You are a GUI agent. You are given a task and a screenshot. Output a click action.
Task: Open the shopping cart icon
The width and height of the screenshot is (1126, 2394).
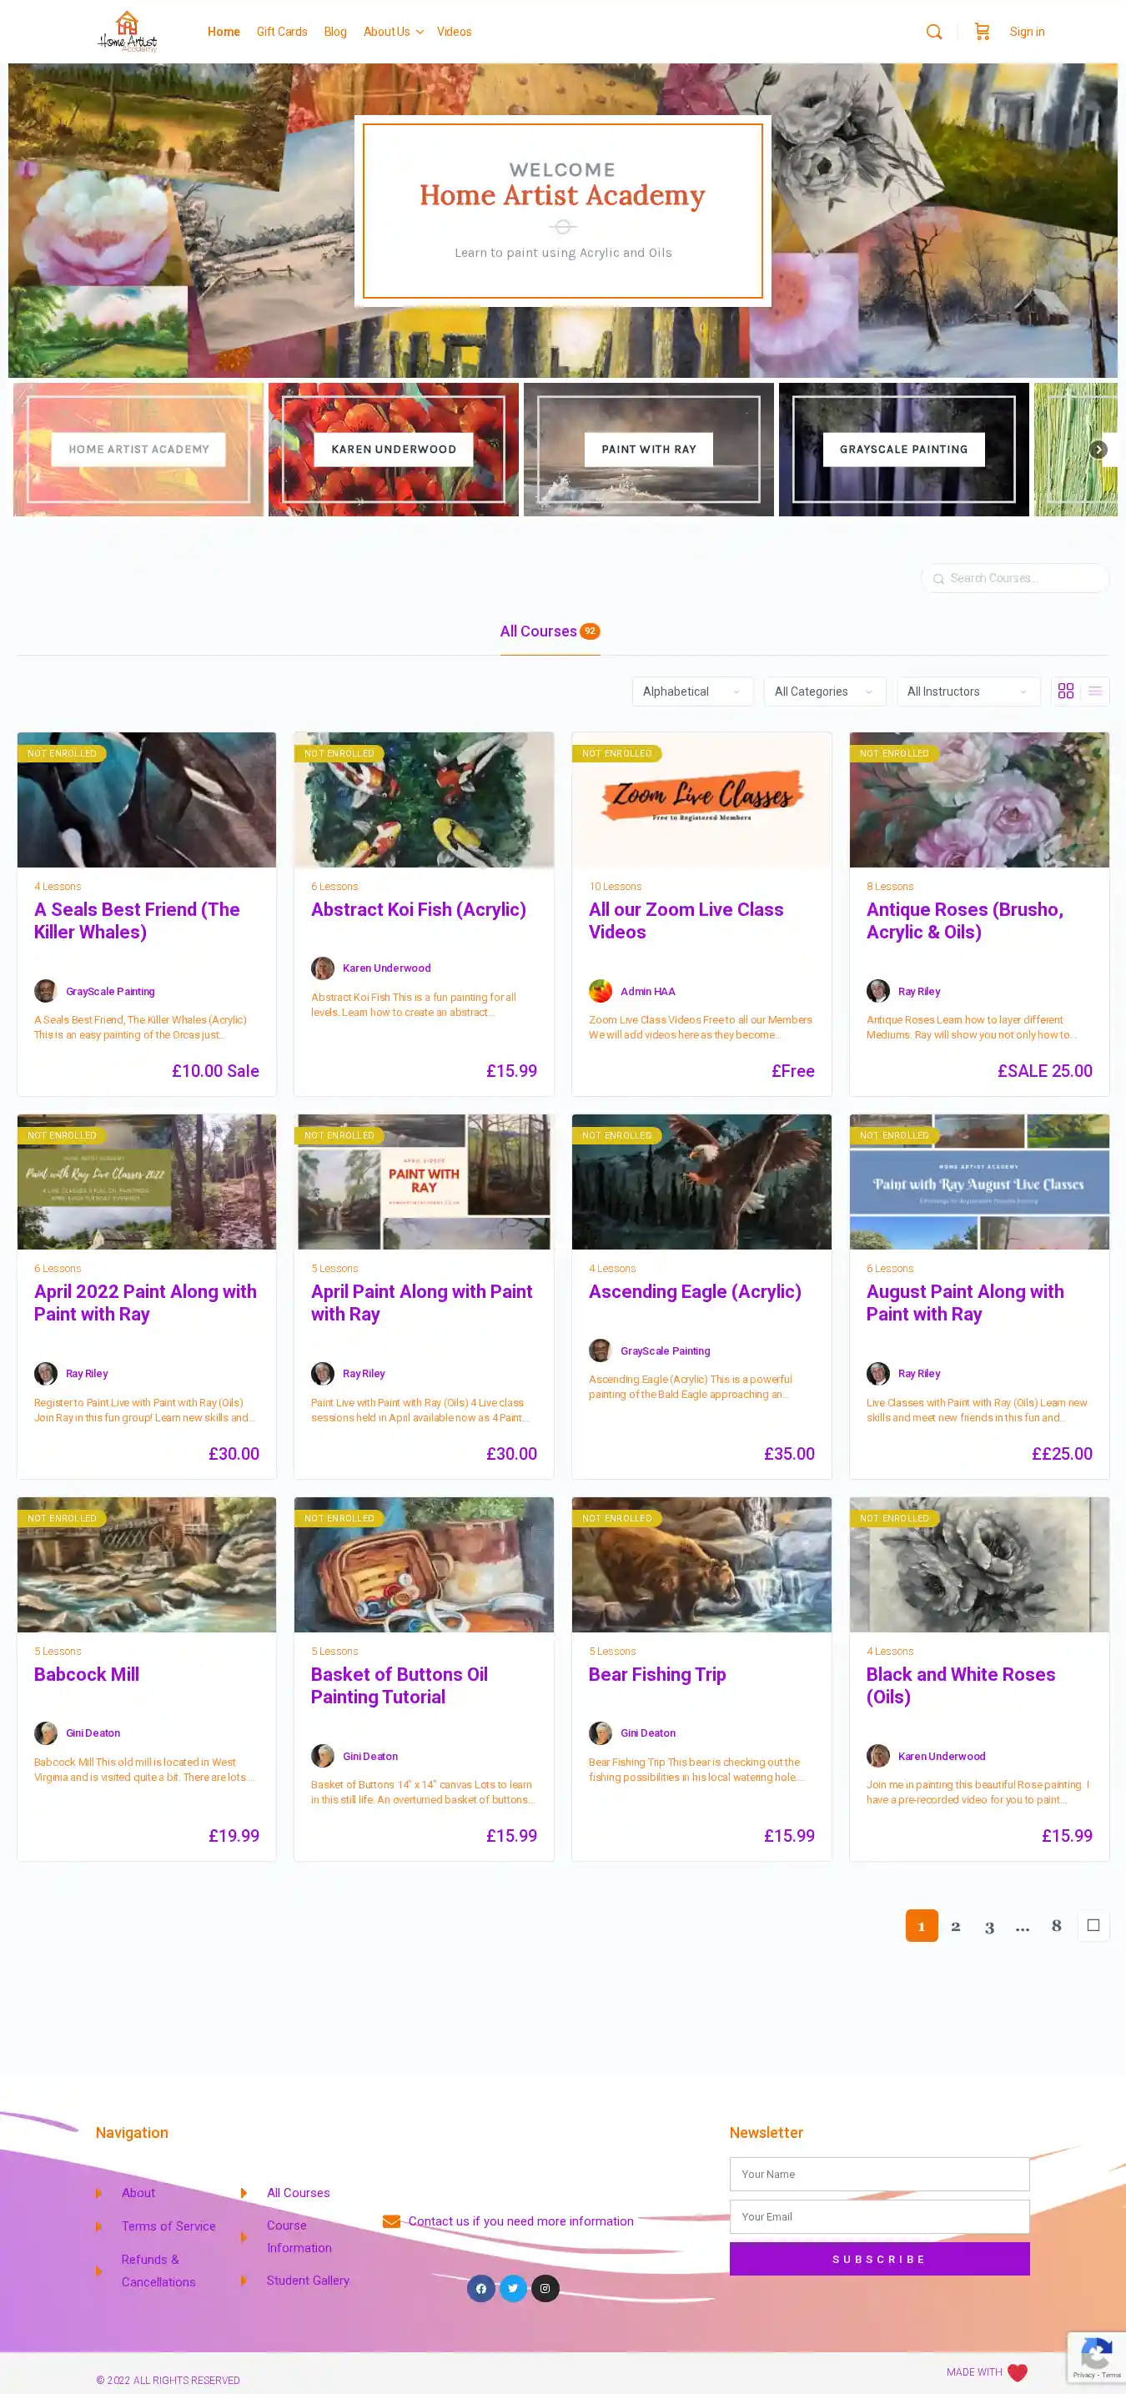coord(982,32)
